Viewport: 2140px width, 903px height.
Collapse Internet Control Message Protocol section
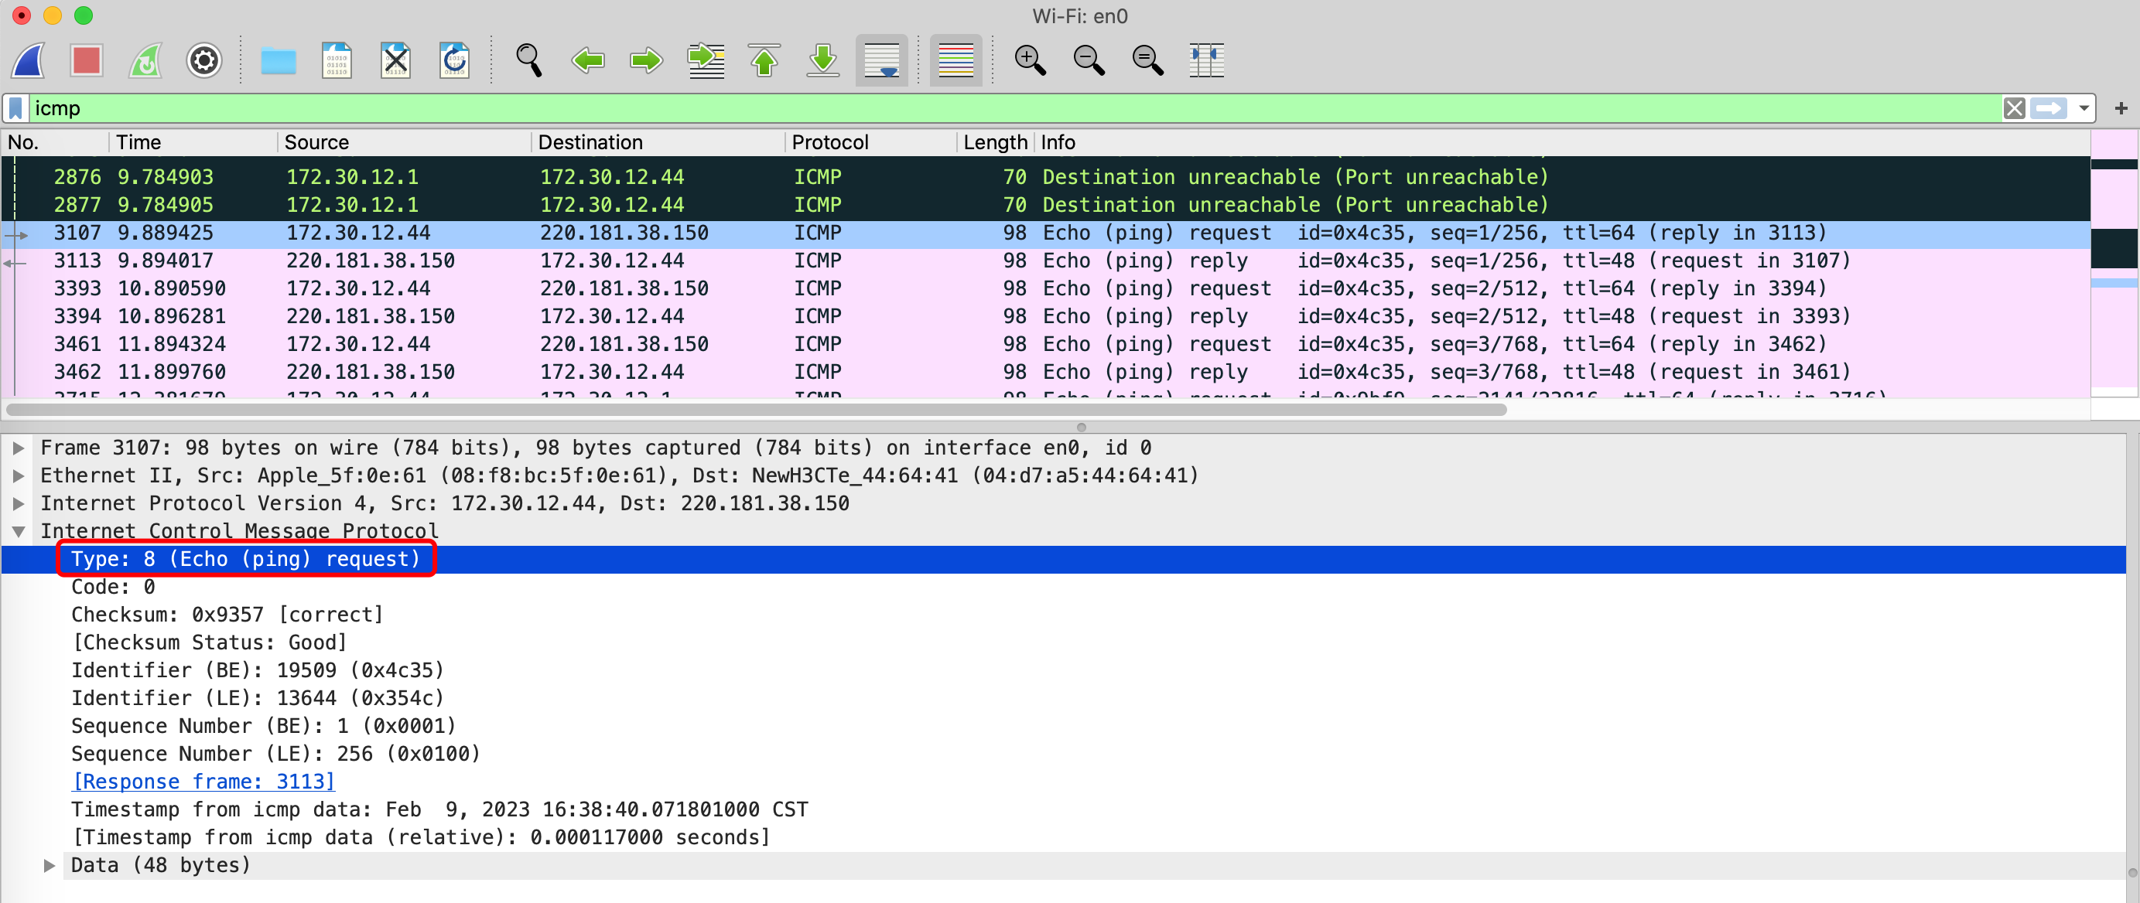[x=19, y=532]
